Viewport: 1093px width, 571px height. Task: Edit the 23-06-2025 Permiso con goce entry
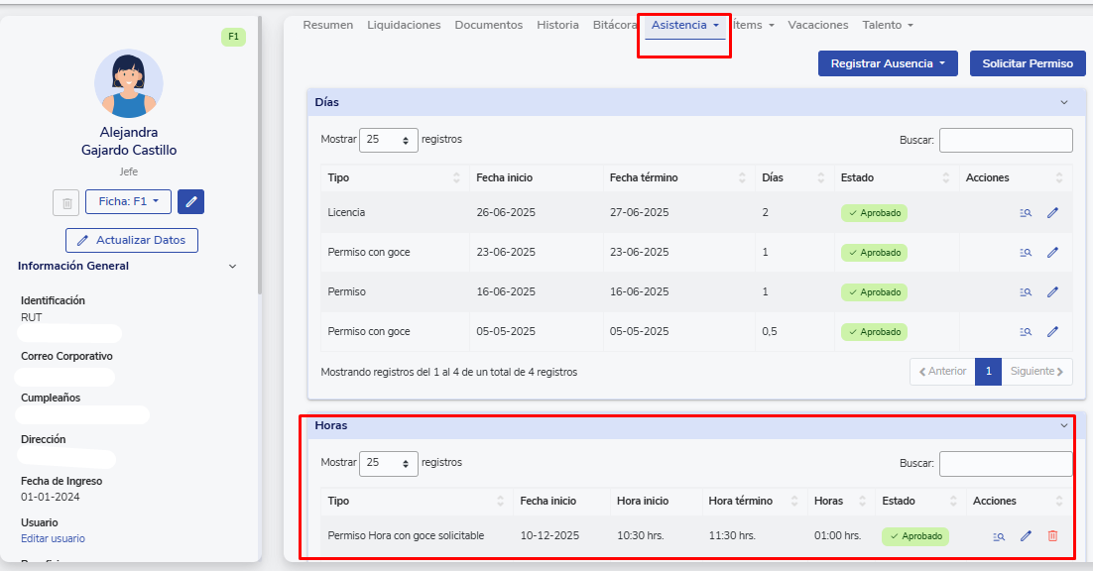click(x=1052, y=252)
